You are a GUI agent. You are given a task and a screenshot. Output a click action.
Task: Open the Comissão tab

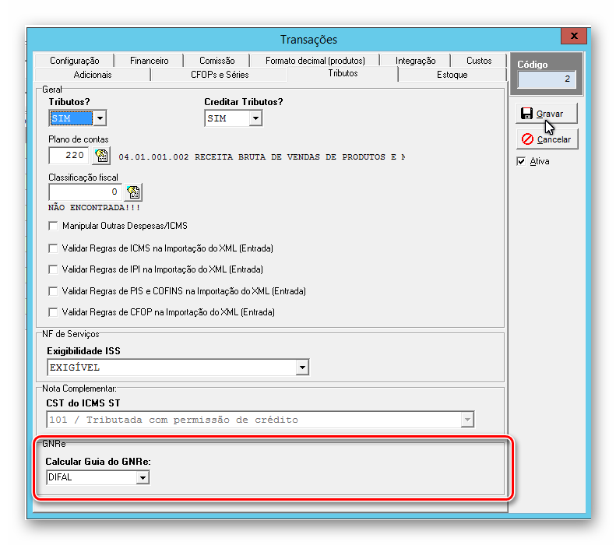point(216,61)
